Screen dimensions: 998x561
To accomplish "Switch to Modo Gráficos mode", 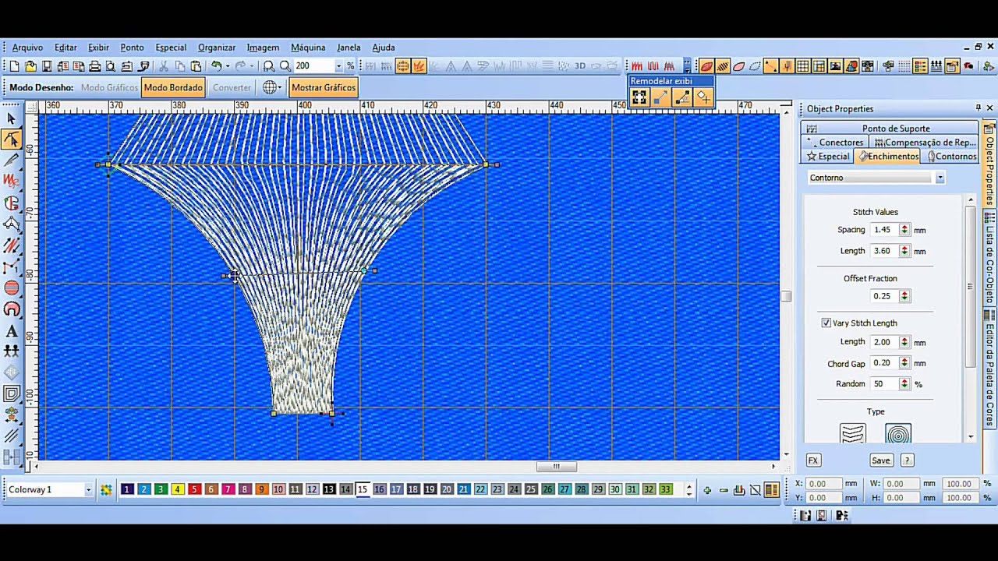I will tap(109, 87).
